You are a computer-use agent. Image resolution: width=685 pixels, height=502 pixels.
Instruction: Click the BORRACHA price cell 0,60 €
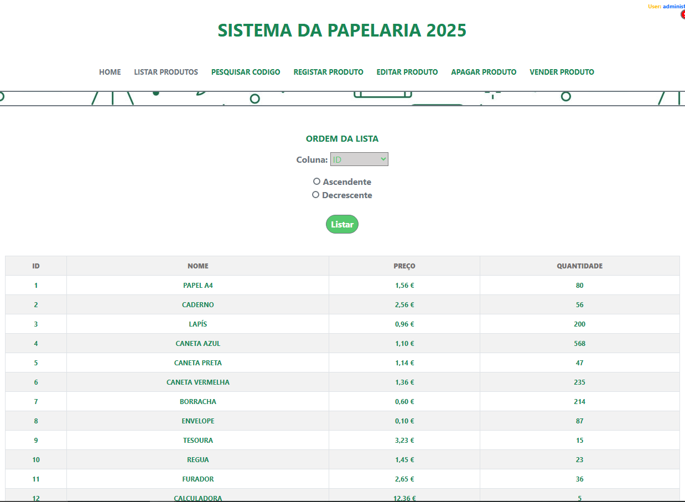(404, 402)
